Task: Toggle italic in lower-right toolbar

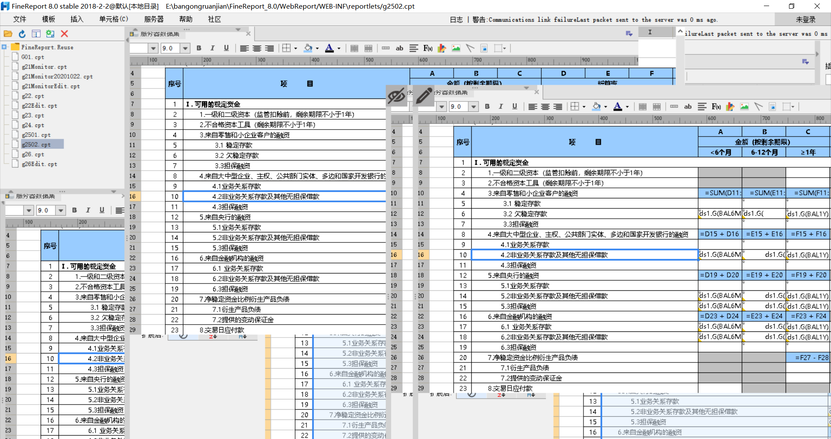Action: [x=501, y=107]
